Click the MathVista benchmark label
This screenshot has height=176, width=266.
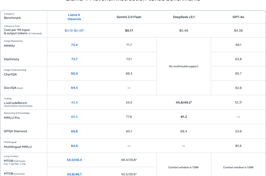[11, 59]
